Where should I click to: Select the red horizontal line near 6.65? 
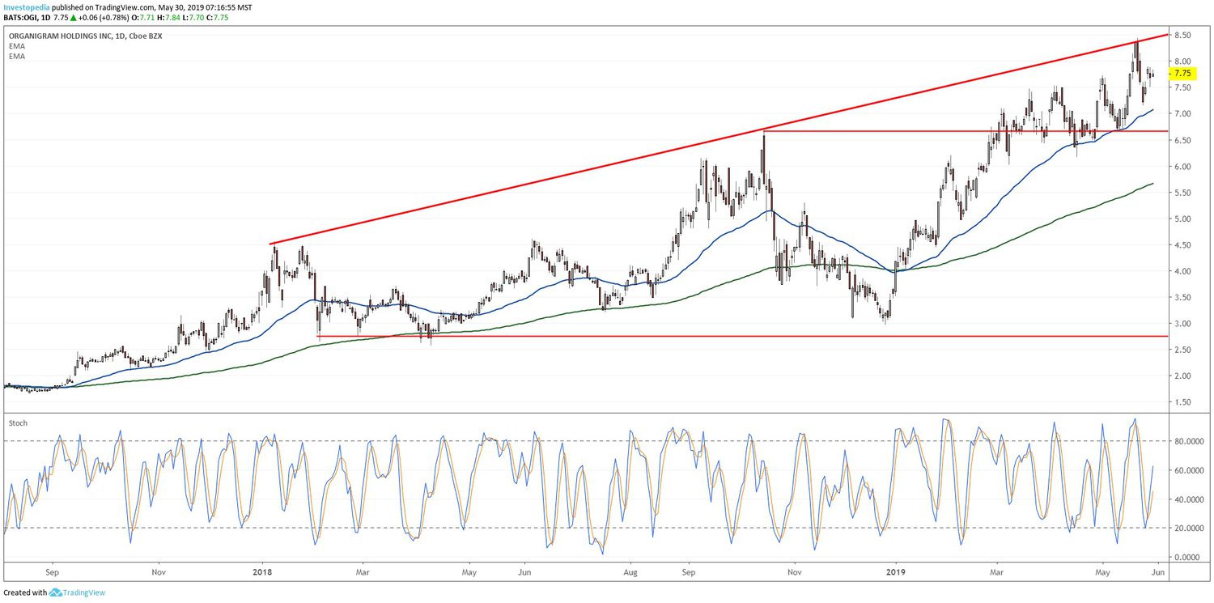pos(966,131)
